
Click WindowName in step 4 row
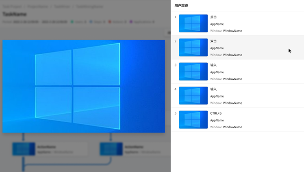coord(232,103)
